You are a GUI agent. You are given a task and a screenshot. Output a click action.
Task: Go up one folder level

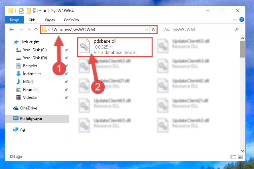[36, 29]
